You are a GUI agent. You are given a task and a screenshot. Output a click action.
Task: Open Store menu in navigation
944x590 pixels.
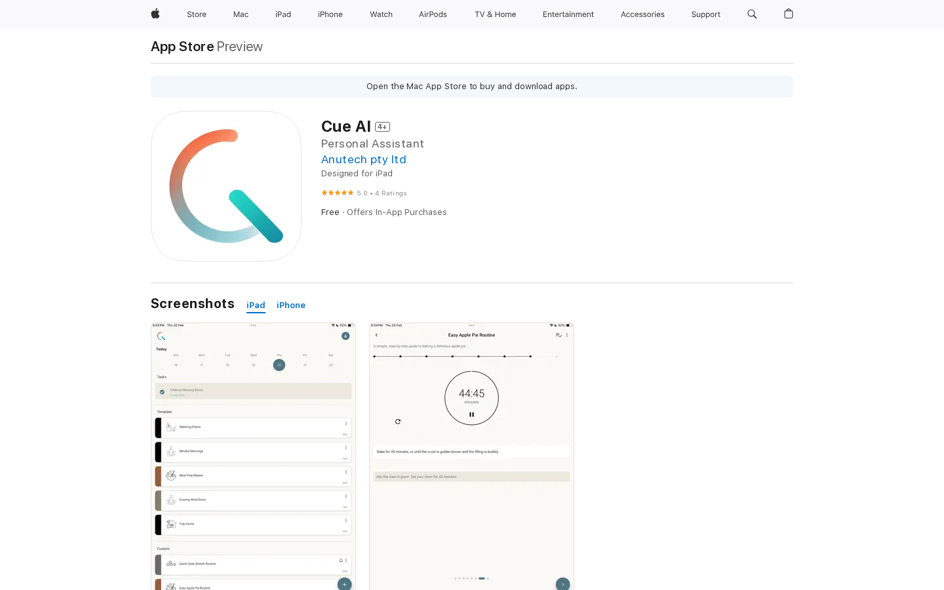click(197, 14)
